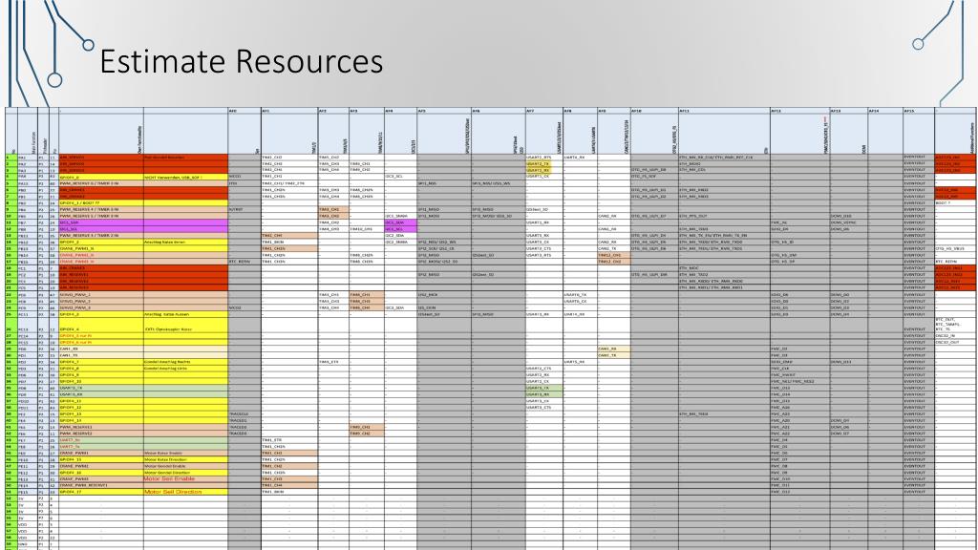Click the magenta I2C1_SCL cell under AF4
This screenshot has height=550, width=978.
[x=400, y=229]
